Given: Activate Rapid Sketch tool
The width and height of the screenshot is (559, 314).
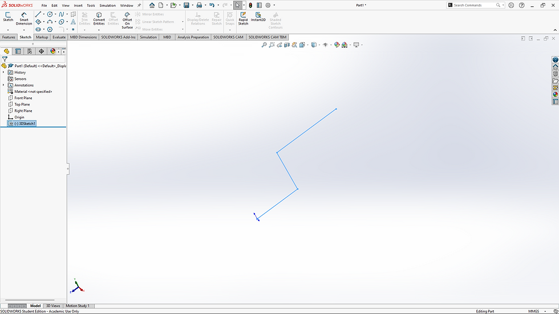Looking at the screenshot, I should (243, 18).
